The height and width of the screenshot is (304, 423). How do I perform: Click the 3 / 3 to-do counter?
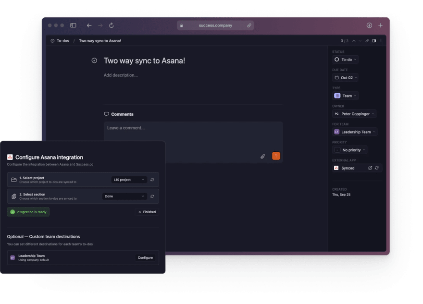click(x=345, y=41)
